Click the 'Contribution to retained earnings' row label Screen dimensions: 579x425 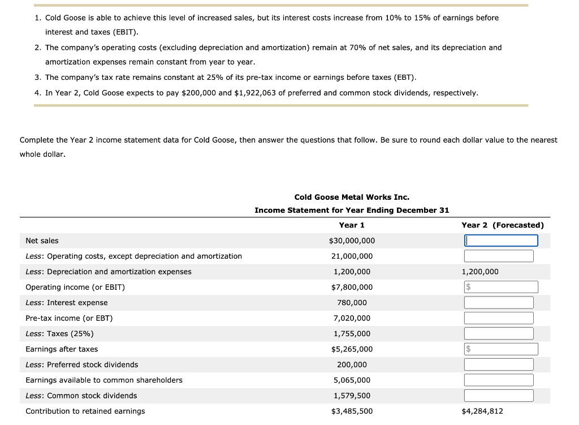(85, 411)
